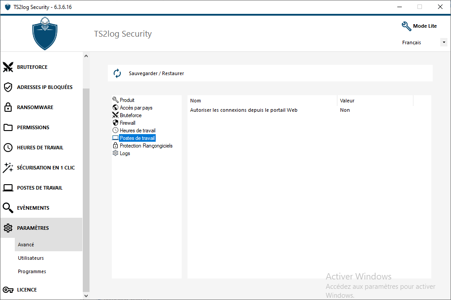Click the TS2log Security heading text
The image size is (451, 300).
pos(123,34)
